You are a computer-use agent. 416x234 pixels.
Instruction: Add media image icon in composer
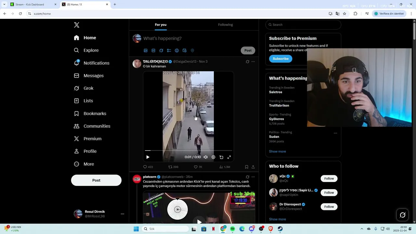point(146,51)
